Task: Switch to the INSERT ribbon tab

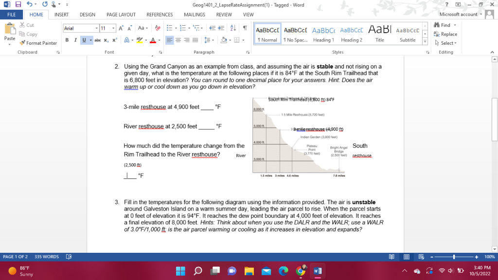Action: tap(61, 15)
